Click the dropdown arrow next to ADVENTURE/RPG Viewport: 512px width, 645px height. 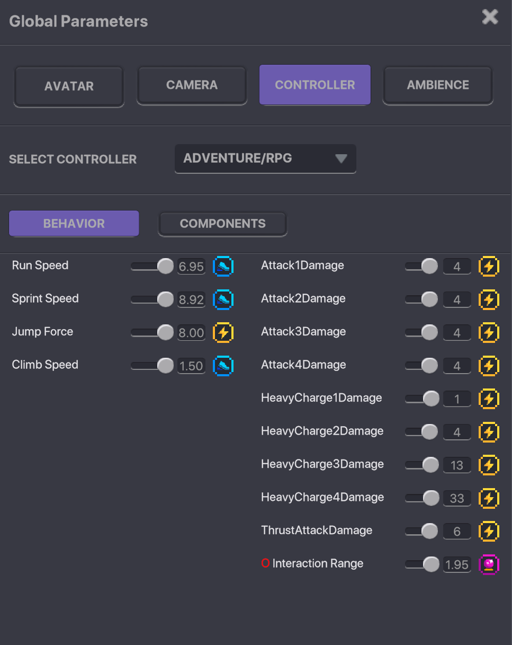pos(341,158)
